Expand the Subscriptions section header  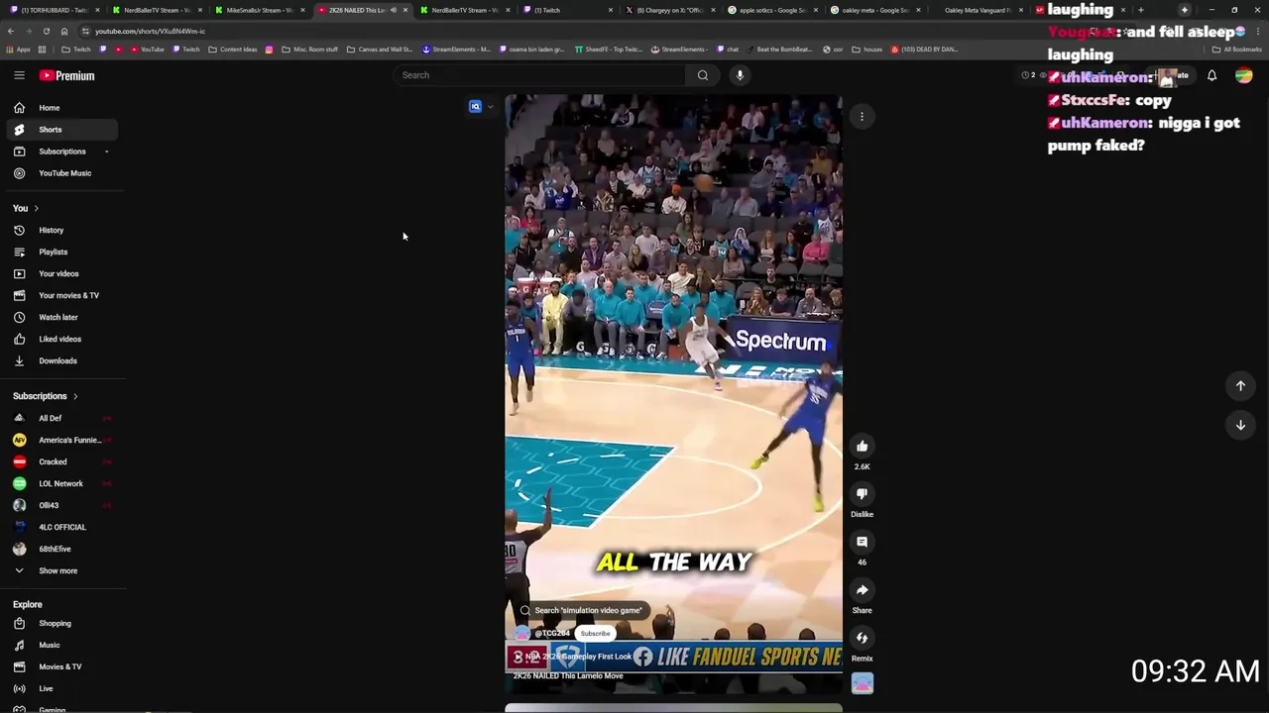[x=46, y=396]
